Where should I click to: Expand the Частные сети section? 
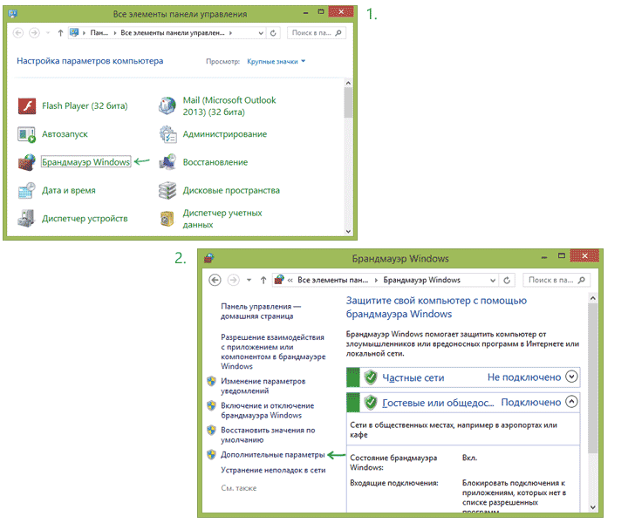(571, 377)
